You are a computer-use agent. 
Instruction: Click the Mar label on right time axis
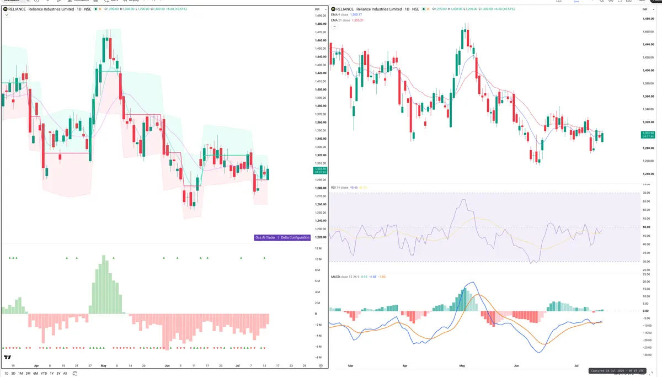tap(351, 365)
